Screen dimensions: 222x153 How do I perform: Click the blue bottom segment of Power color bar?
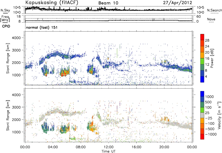tap(202, 79)
